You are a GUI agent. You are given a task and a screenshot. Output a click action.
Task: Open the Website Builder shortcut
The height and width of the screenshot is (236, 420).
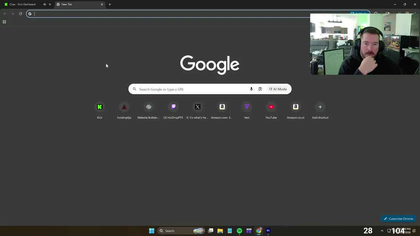tap(149, 110)
